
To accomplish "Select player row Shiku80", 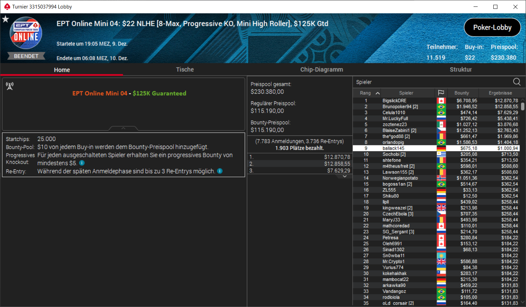I will [x=436, y=196].
